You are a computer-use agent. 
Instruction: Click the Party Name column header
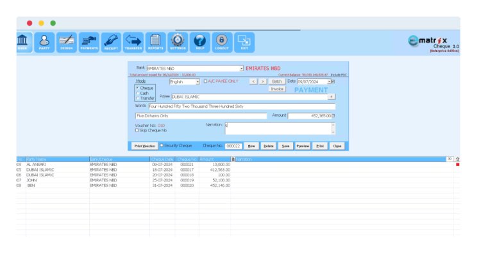[57, 160]
